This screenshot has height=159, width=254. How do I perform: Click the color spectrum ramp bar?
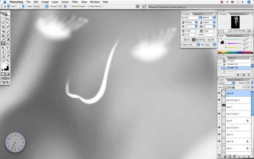point(235,52)
